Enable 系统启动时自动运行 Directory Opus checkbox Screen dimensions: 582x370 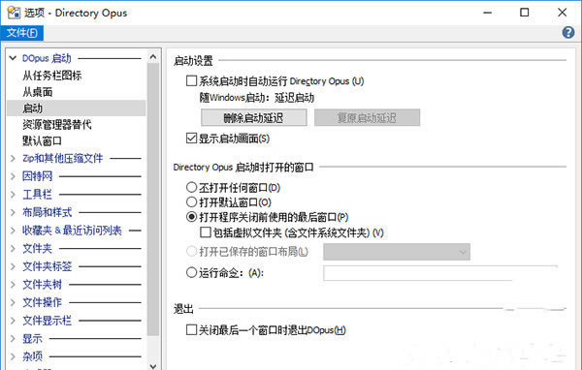click(x=191, y=80)
